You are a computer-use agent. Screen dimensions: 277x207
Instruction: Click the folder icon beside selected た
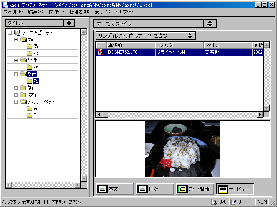[x=29, y=81]
